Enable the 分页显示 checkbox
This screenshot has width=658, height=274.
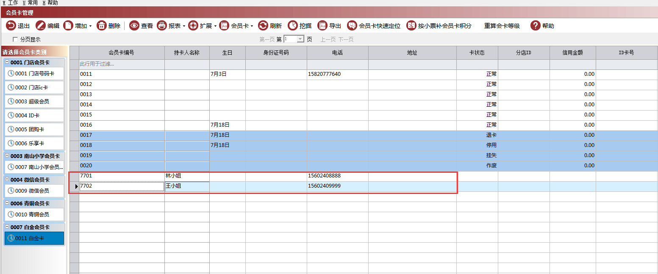16,39
